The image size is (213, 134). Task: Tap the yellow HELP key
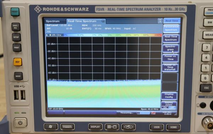click(18, 62)
